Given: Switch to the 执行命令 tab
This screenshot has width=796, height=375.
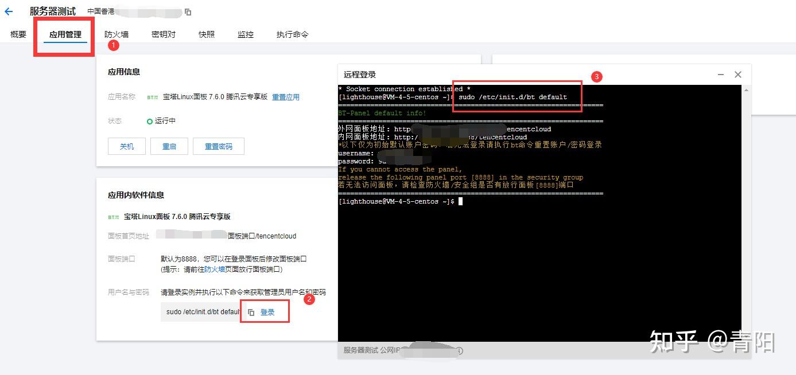Looking at the screenshot, I should tap(292, 34).
